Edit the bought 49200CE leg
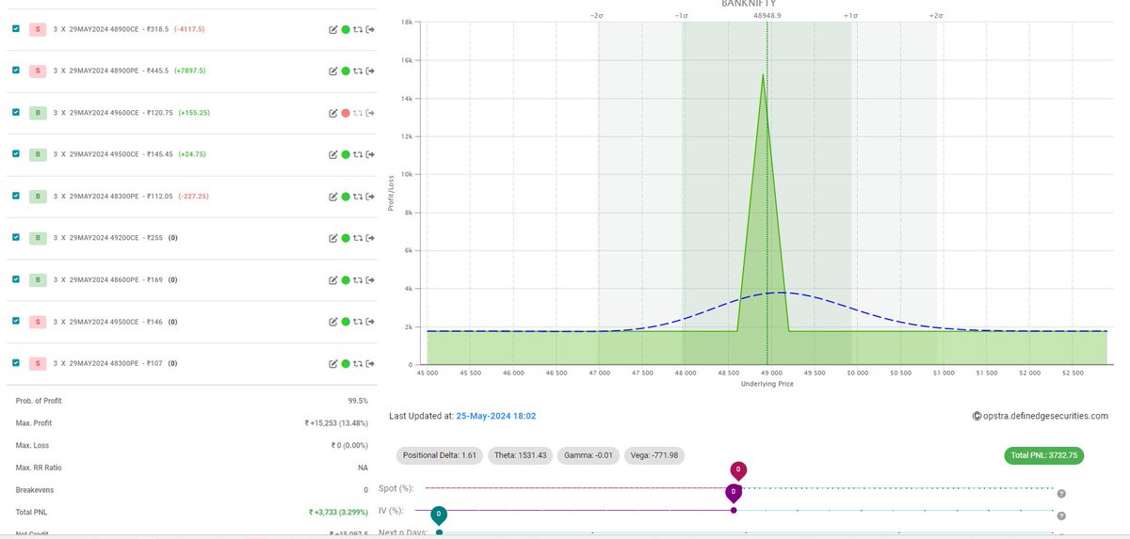Viewport: 1130px width, 539px height. point(333,239)
